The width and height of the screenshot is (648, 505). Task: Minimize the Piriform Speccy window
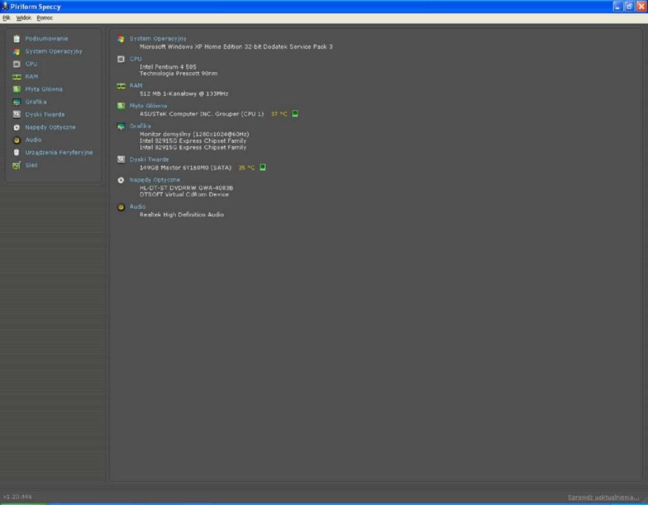(x=618, y=6)
